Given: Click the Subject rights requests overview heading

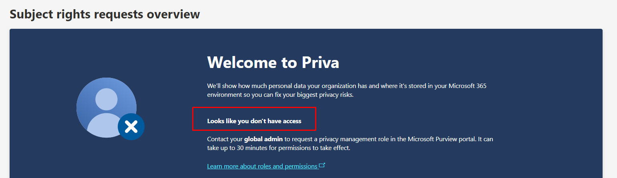Looking at the screenshot, I should (x=105, y=14).
